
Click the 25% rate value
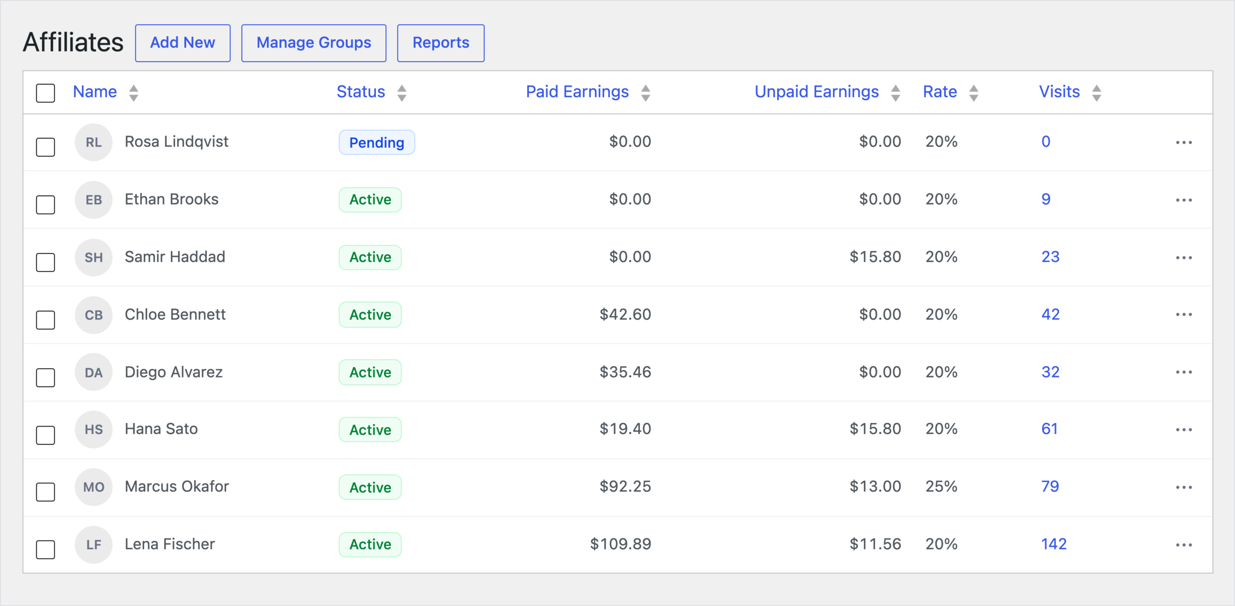click(x=941, y=486)
